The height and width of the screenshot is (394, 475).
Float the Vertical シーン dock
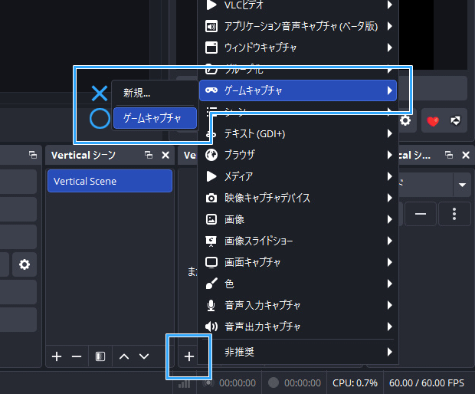149,155
